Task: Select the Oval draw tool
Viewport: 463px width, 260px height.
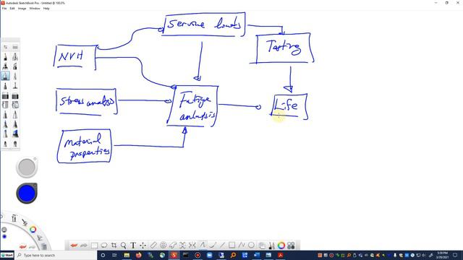Action: tap(251, 246)
